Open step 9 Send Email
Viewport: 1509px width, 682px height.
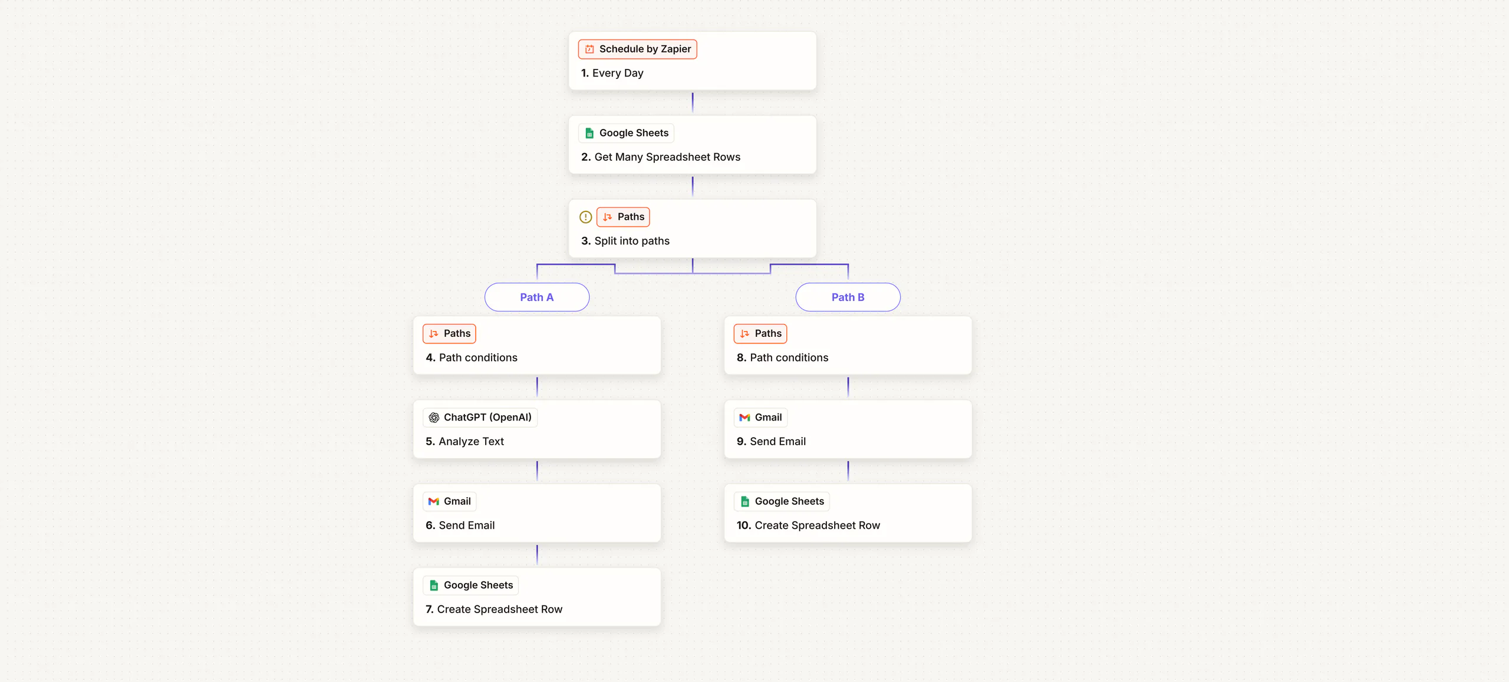tap(848, 429)
